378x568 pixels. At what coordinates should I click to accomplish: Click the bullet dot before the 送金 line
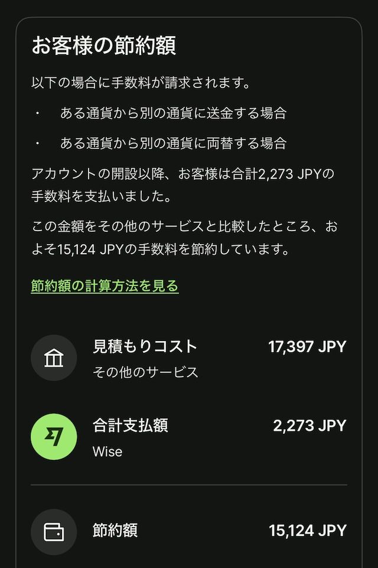(x=37, y=113)
